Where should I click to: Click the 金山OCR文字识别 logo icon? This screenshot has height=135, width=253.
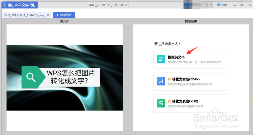(5, 5)
